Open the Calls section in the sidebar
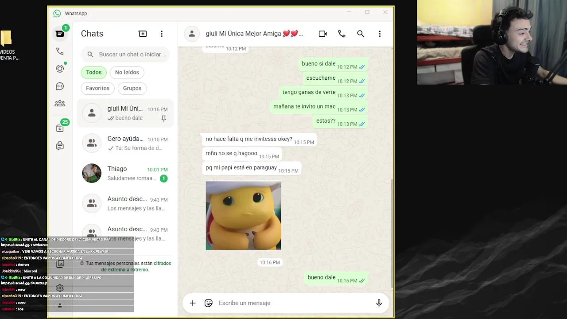 (60, 51)
